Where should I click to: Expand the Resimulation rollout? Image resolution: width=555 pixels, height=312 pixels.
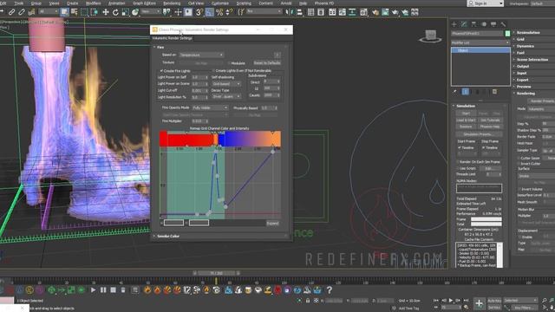pyautogui.click(x=528, y=33)
